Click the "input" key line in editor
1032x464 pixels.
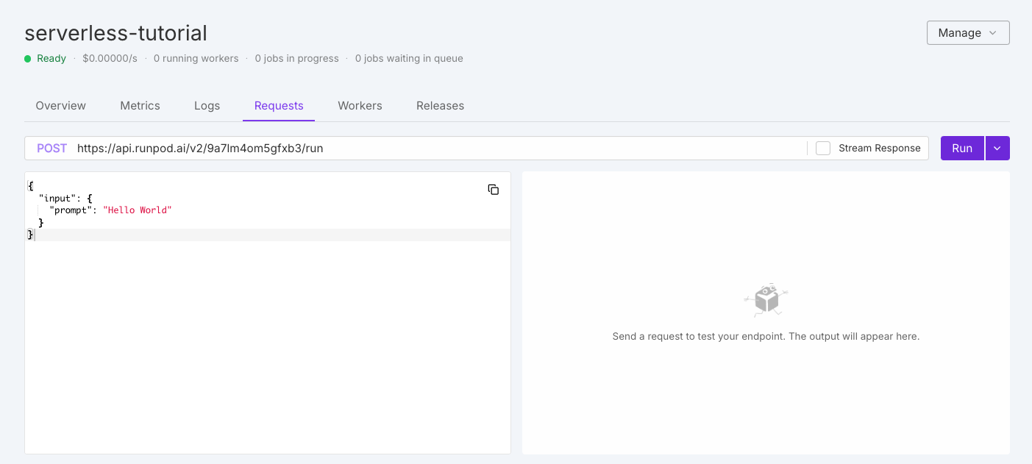point(65,199)
